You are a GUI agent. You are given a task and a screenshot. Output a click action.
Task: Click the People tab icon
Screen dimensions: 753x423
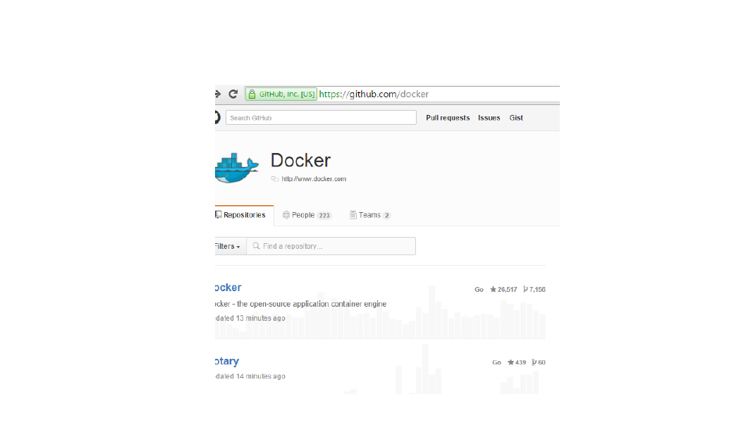(x=286, y=215)
